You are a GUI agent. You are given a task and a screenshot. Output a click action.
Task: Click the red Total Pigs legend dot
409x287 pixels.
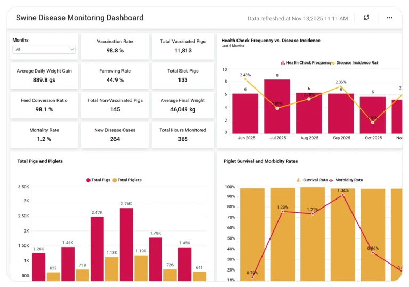tap(88, 180)
